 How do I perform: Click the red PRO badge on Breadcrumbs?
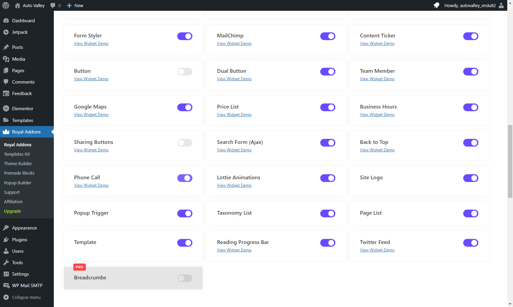click(79, 267)
